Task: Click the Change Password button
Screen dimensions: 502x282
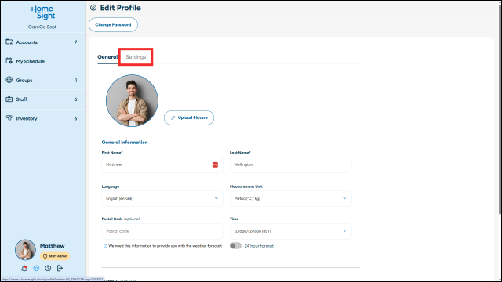Action: 113,24
